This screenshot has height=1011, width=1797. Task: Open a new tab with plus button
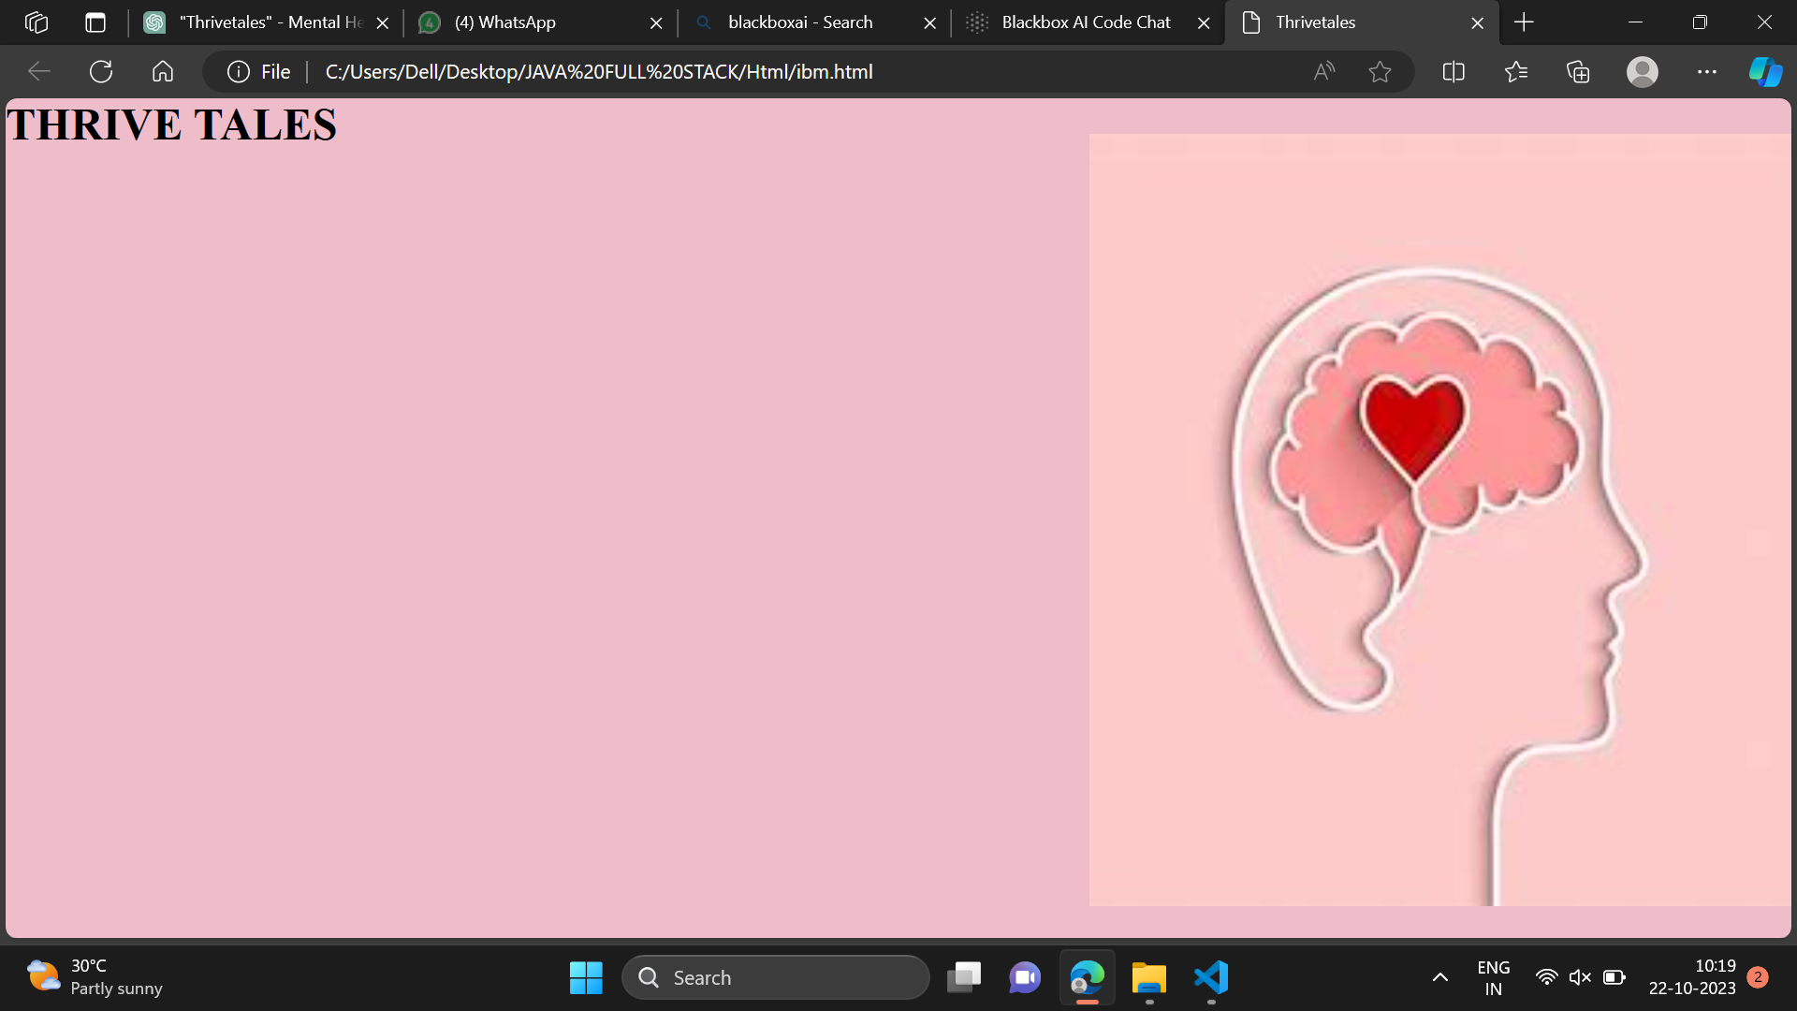1524,22
